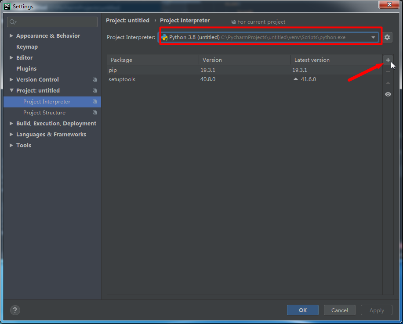403x324 pixels.
Task: Click the Languages & Frameworks label
Action: pos(51,135)
